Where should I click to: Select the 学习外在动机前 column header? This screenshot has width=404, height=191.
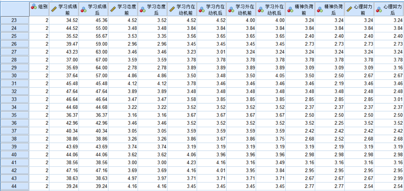click(241, 9)
